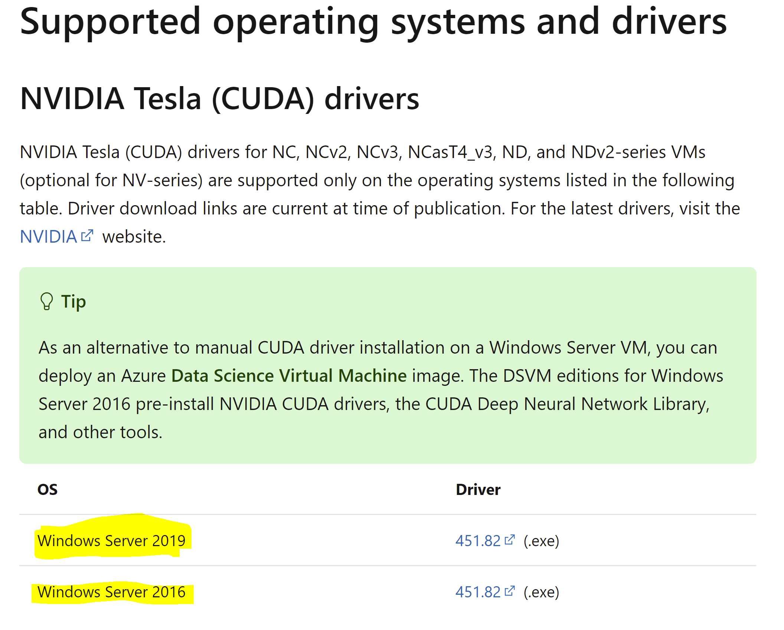Click the Driver column header
Screen dimensions: 784x630
click(478, 490)
